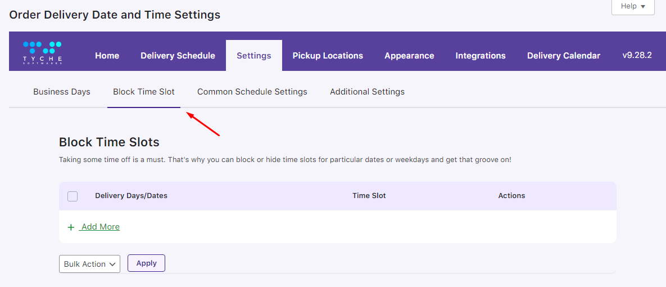
Task: Open the Common Schedule Settings sub-tab
Action: tap(252, 92)
